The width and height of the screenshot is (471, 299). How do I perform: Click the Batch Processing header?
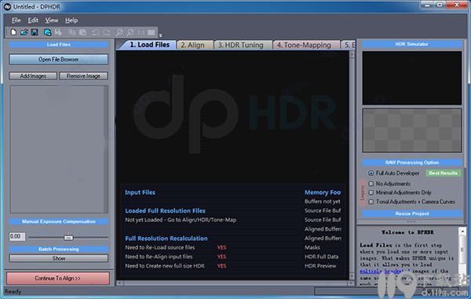[x=59, y=250]
